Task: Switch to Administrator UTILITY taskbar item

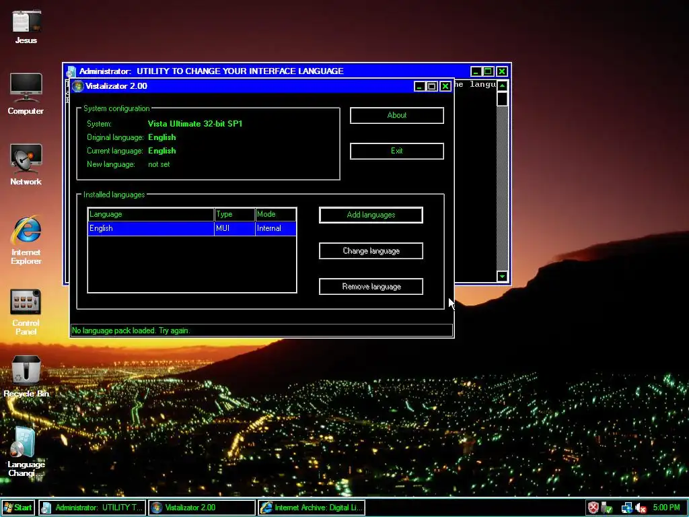Action: tap(92, 508)
